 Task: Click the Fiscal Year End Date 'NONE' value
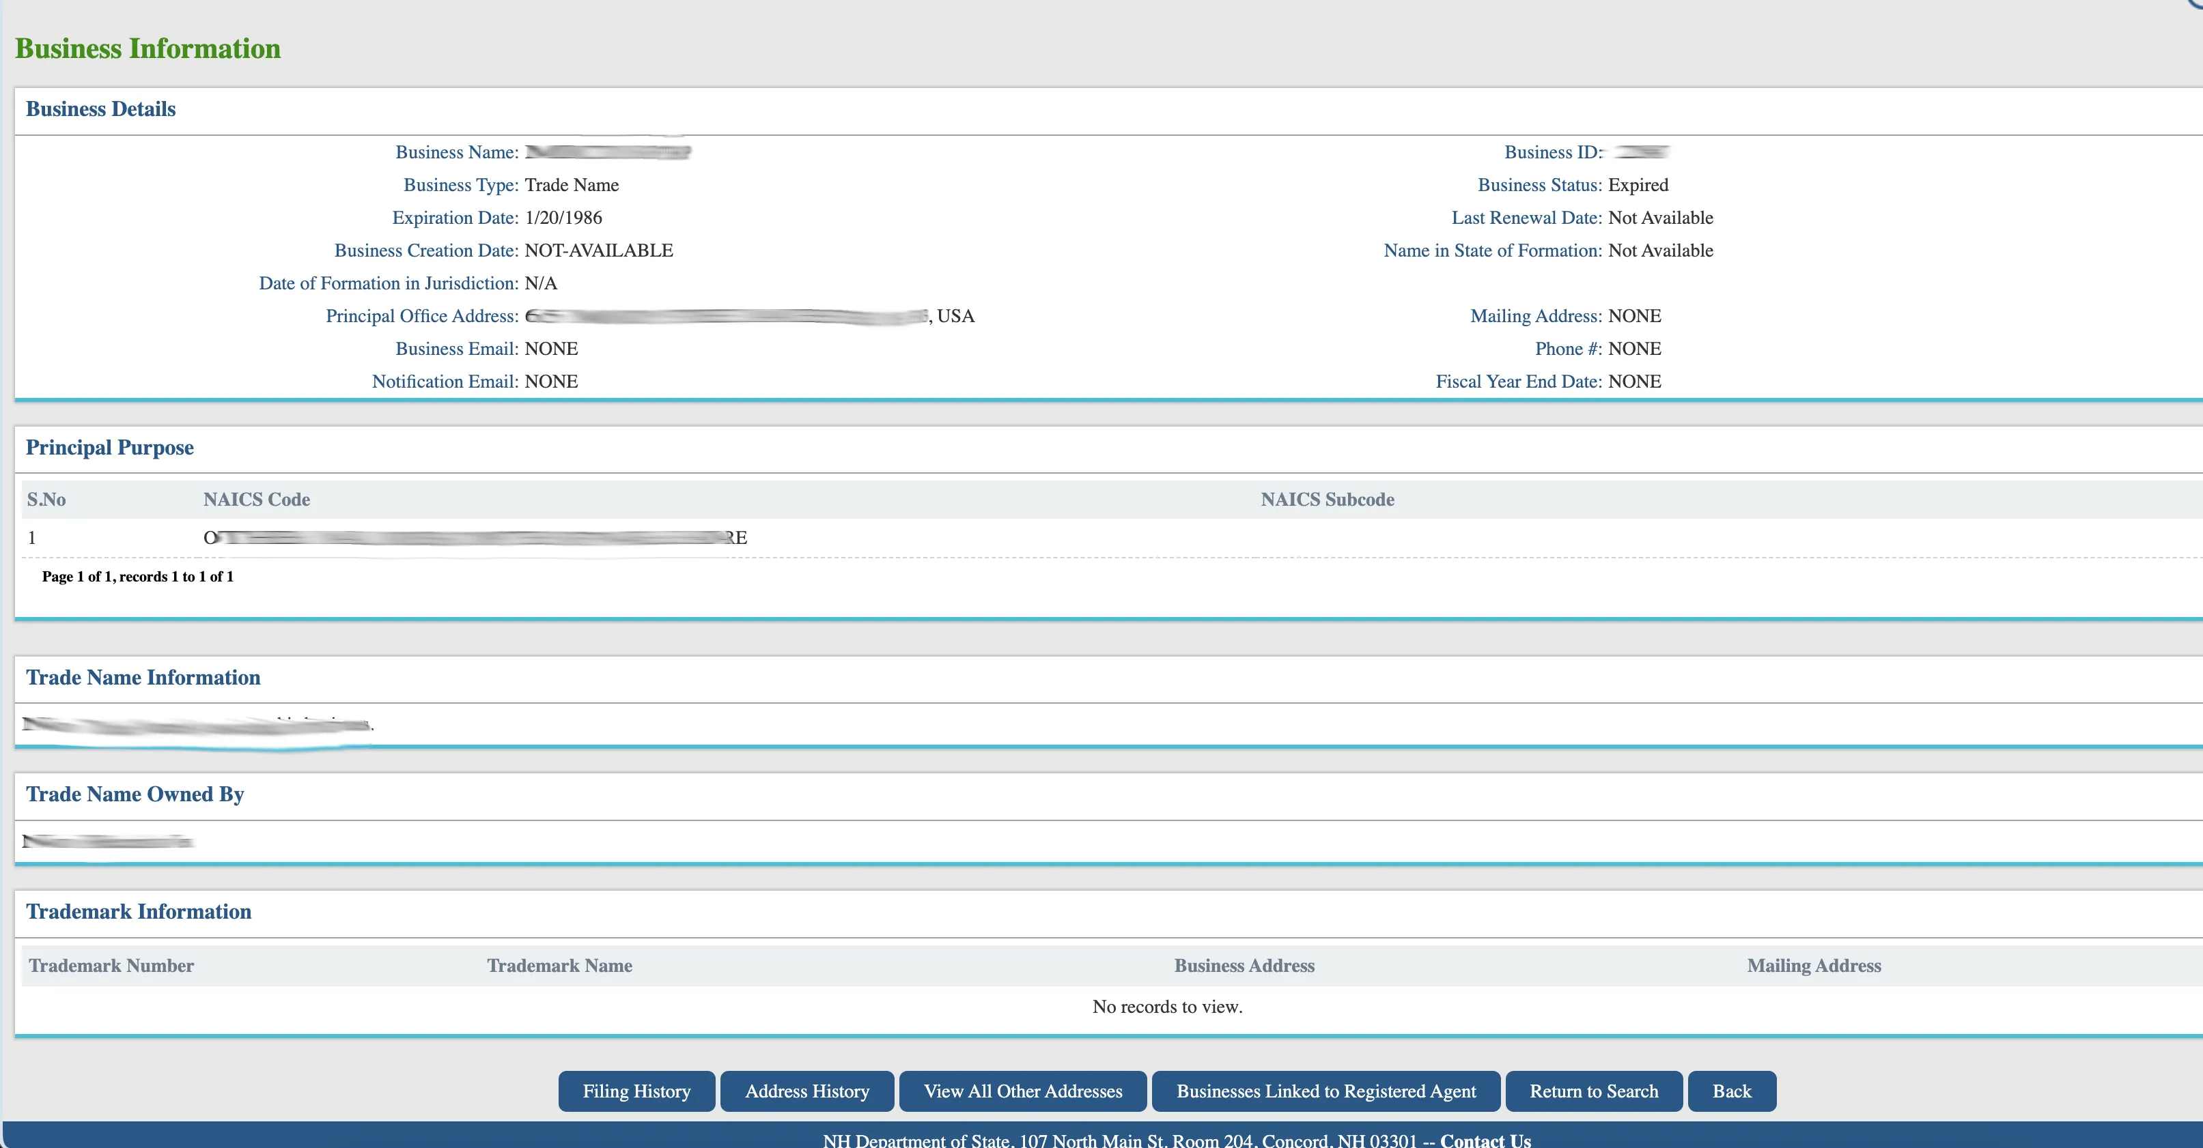point(1634,382)
